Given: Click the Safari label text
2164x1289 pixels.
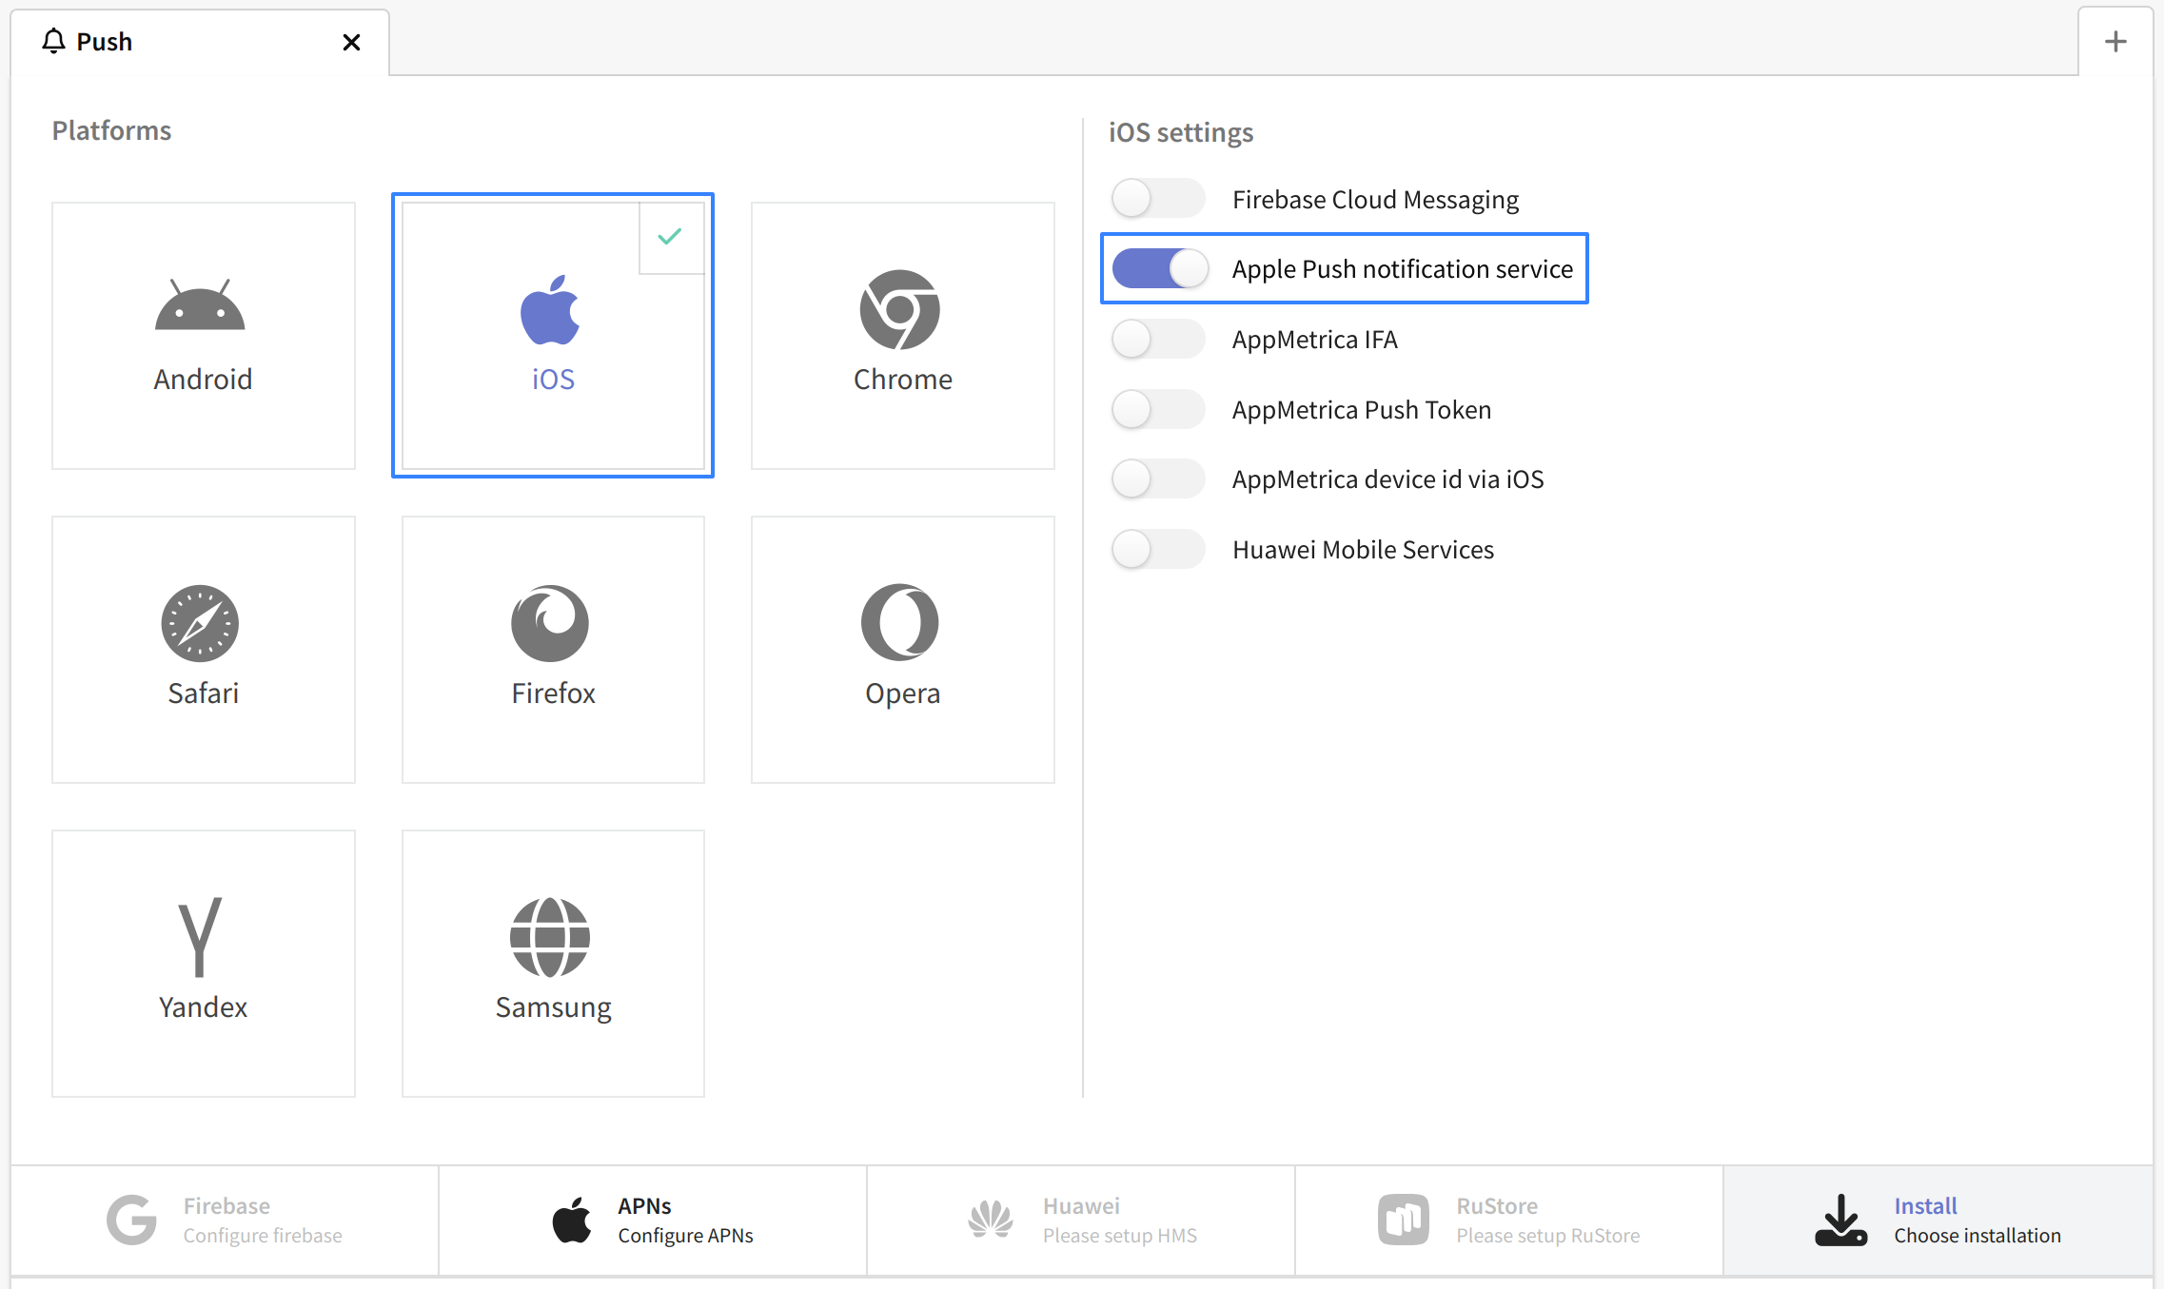Looking at the screenshot, I should tap(203, 693).
